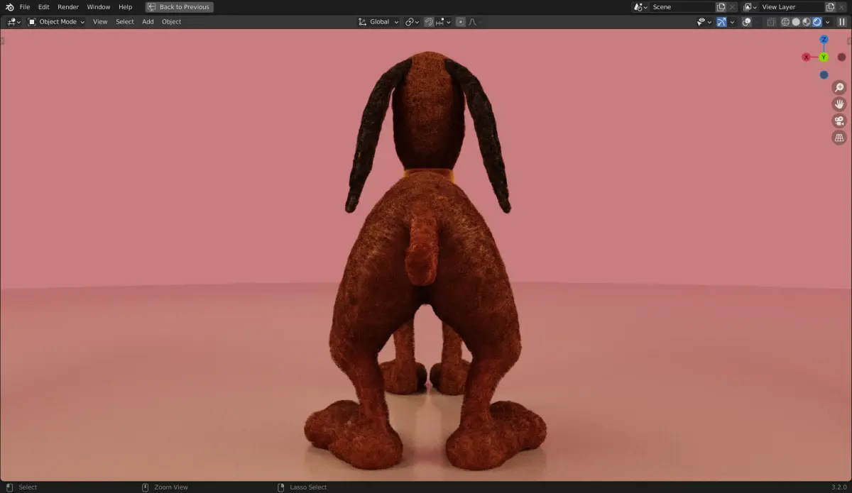Image resolution: width=852 pixels, height=493 pixels.
Task: Select wireframe viewport shading
Action: pyautogui.click(x=784, y=21)
